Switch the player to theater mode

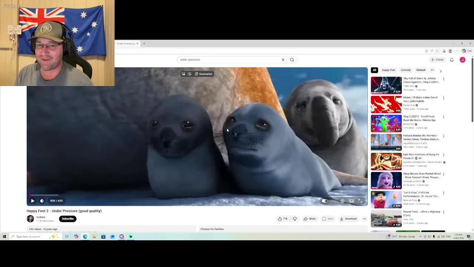[x=351, y=201]
